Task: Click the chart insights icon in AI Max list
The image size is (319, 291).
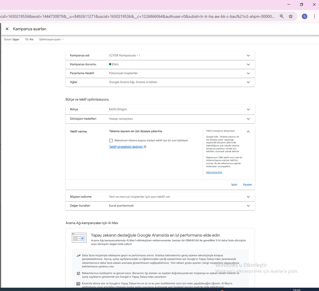Action: coord(78,284)
